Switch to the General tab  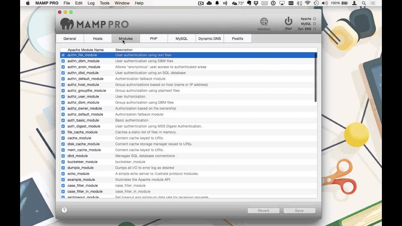70,39
